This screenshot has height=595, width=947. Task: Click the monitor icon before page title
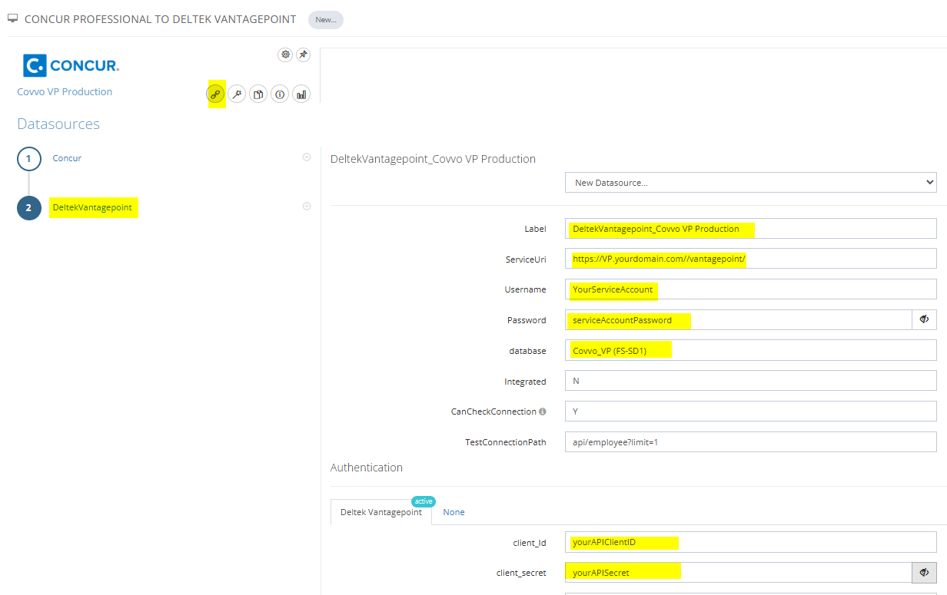click(13, 18)
